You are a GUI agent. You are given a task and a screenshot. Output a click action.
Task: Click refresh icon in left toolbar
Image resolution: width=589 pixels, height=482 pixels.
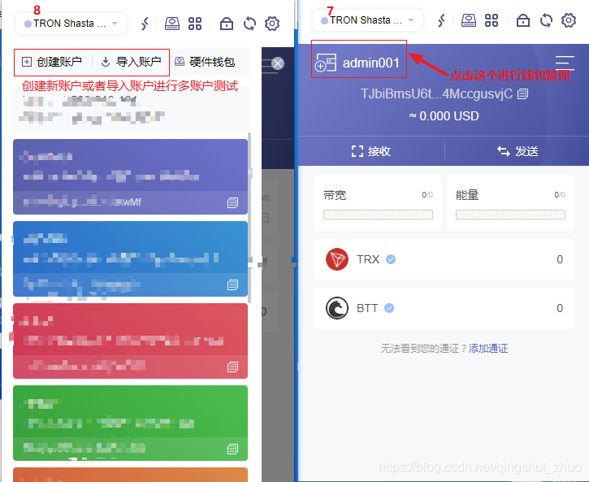[x=249, y=24]
